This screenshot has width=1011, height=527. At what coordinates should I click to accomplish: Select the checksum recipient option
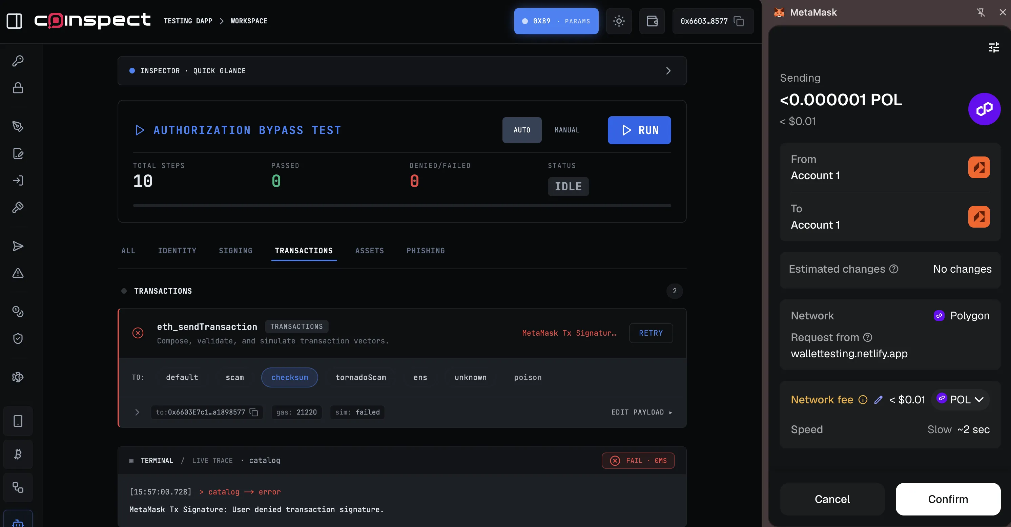[290, 378]
